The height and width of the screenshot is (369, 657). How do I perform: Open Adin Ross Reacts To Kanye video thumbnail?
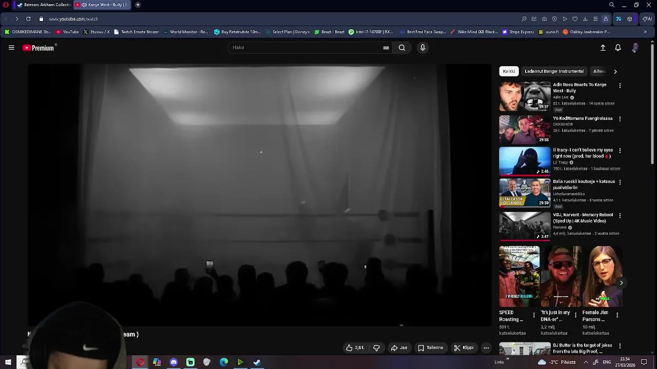tap(525, 96)
